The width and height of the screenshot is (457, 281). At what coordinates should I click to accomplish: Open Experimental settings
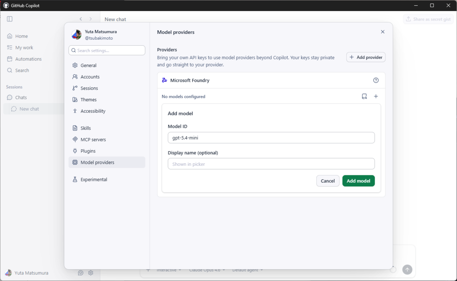pyautogui.click(x=107, y=179)
